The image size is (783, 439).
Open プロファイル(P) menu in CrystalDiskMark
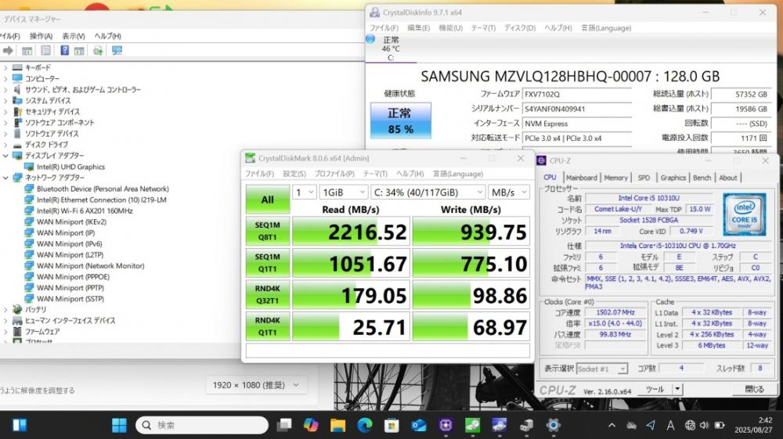tap(334, 174)
